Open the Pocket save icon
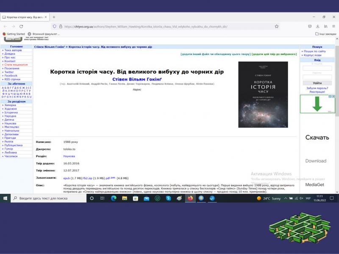 click(310, 26)
